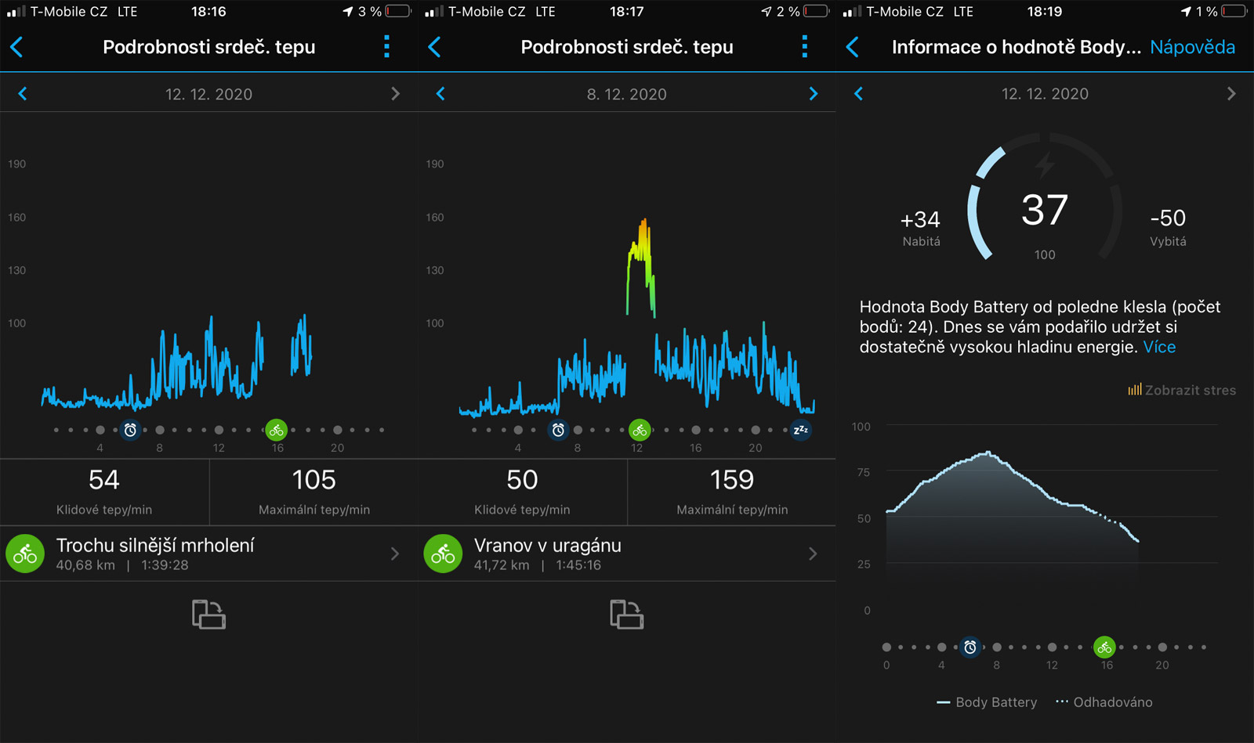Open three-dot menu on 12. 12. 2020 heart rate screen
Image resolution: width=1254 pixels, height=743 pixels.
pos(386,47)
